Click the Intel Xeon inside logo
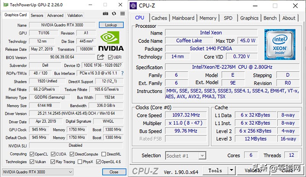This screenshot has width=306, height=177. 280,44
